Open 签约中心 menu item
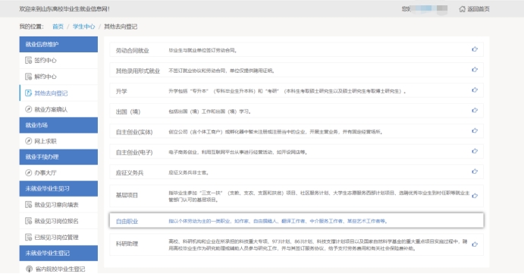This screenshot has height=274, width=524. coord(45,60)
